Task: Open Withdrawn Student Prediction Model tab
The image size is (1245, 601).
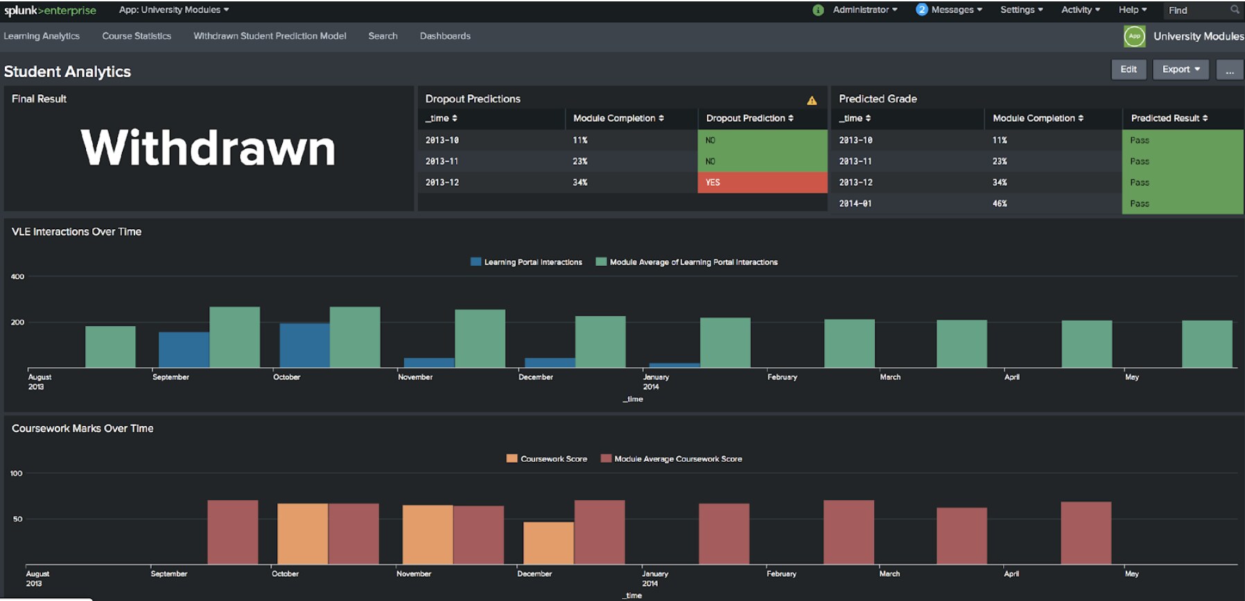Action: (270, 36)
